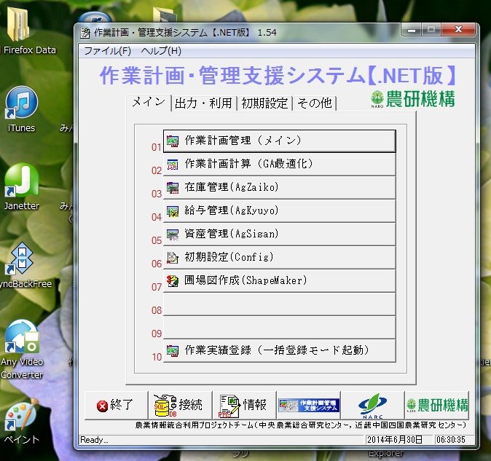The width and height of the screenshot is (491, 461).
Task: Start 作業実績登録 一括登録モード
Action: [x=279, y=350]
